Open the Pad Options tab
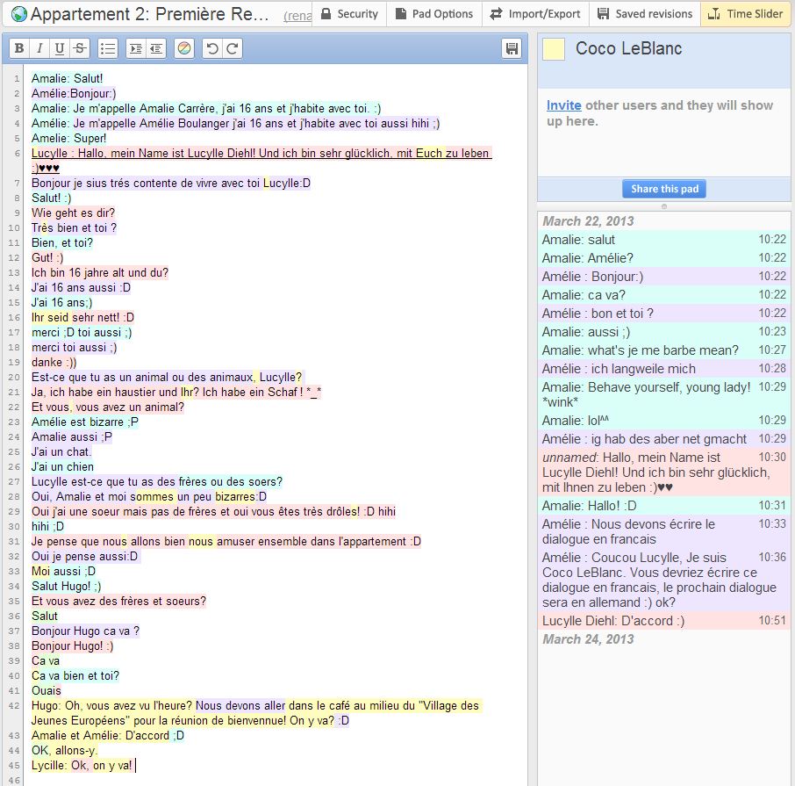Screen dimensions: 795x786 tap(433, 14)
